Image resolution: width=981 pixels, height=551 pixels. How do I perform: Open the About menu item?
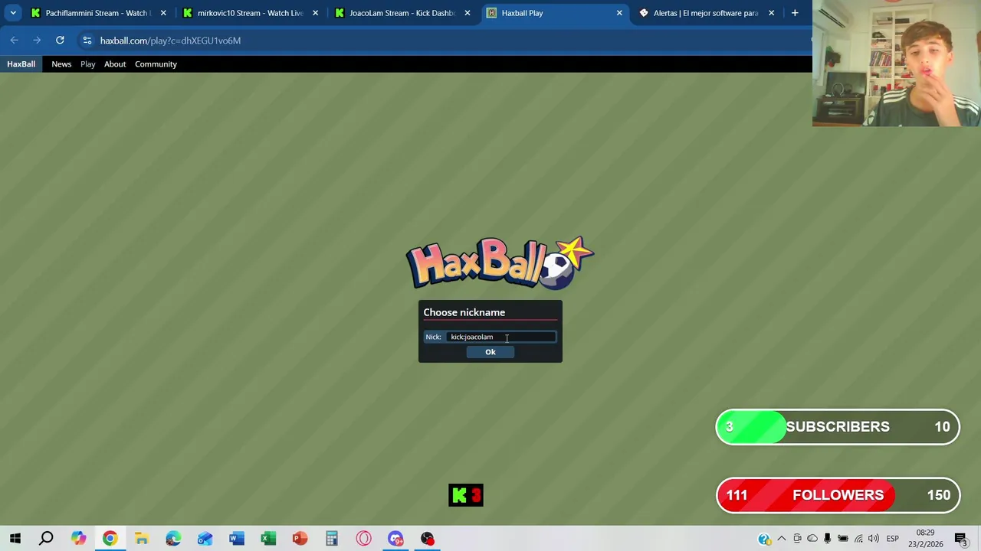pos(115,64)
